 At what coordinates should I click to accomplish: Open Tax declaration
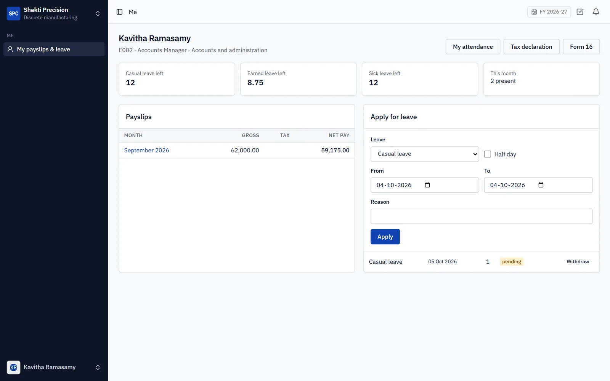click(x=531, y=46)
